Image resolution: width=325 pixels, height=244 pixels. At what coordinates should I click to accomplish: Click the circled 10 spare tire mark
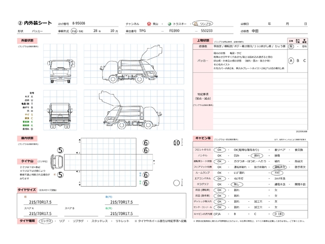[176, 143]
